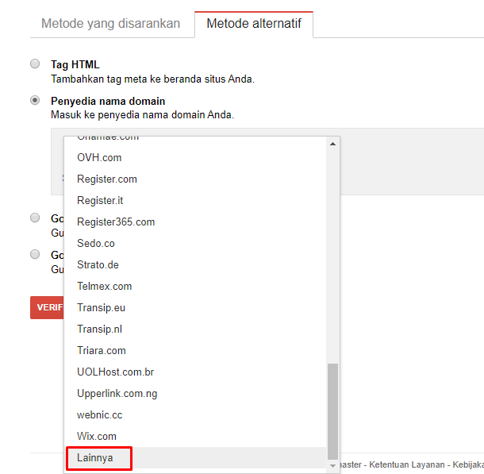Open the Metode alternatif tab
484x474 pixels.
(254, 23)
